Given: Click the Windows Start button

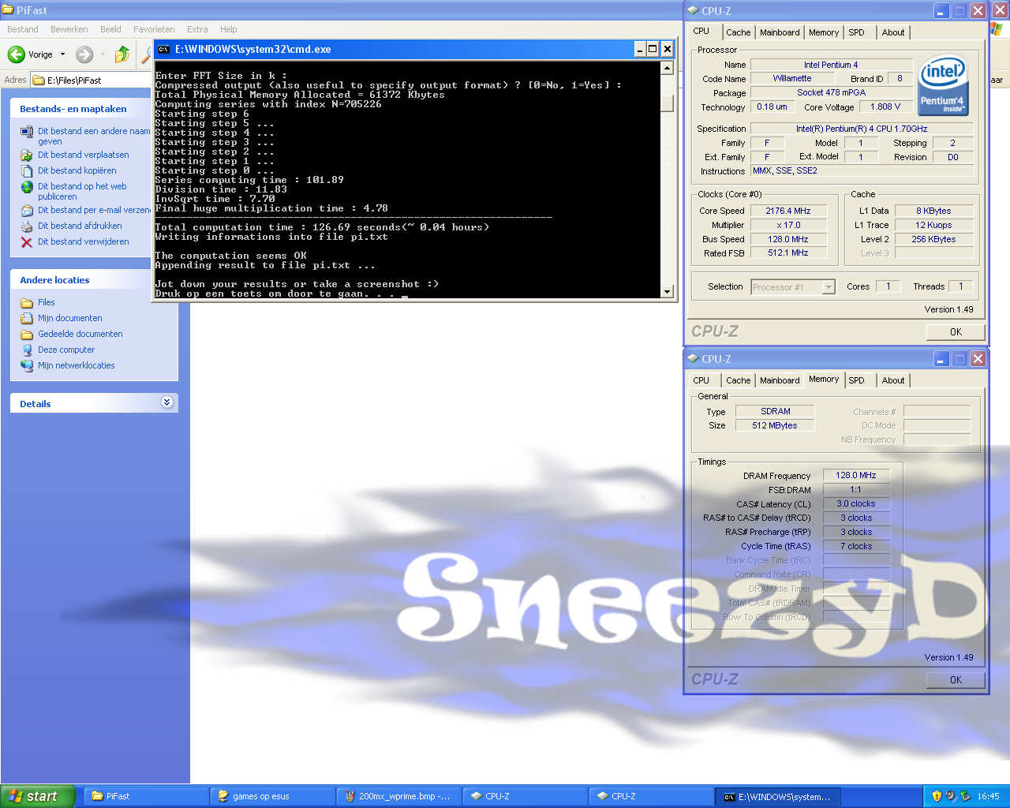Looking at the screenshot, I should [38, 796].
